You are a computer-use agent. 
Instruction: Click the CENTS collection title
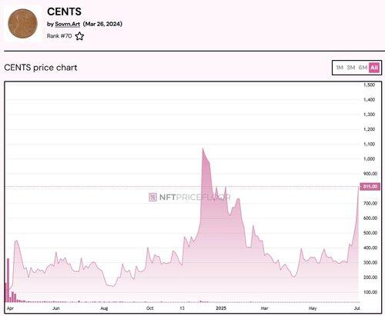click(x=64, y=12)
